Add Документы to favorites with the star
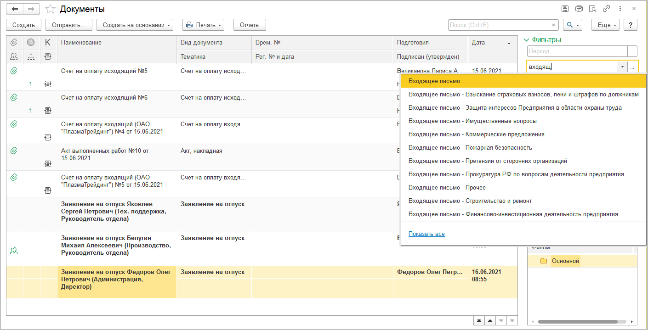 (51, 9)
